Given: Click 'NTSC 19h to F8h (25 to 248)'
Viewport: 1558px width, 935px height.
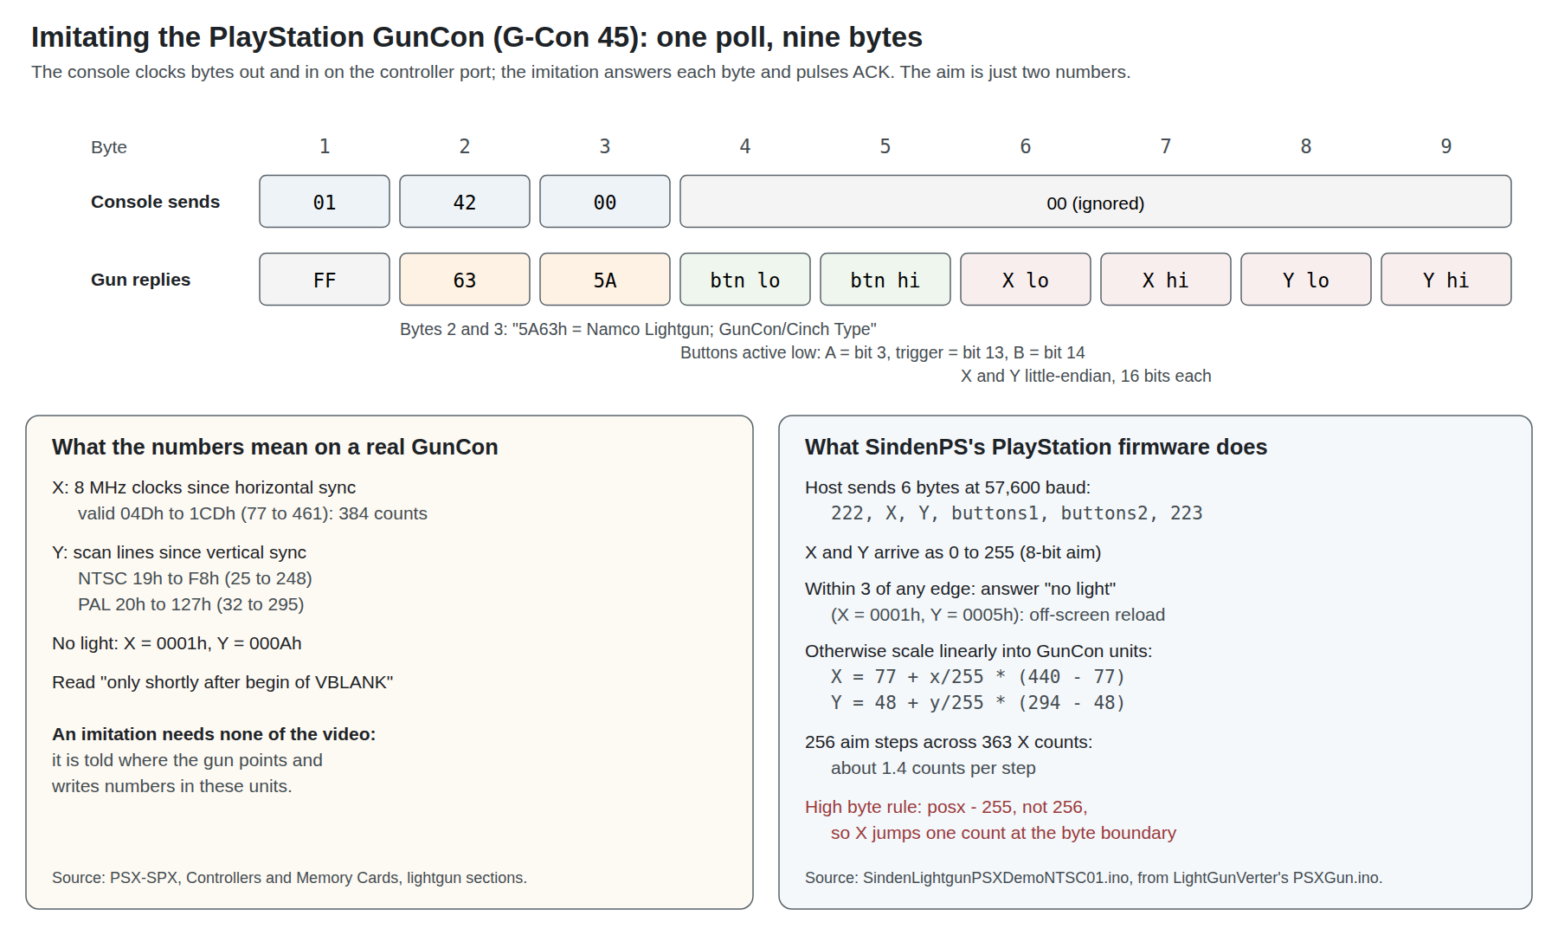Looking at the screenshot, I should tap(195, 578).
